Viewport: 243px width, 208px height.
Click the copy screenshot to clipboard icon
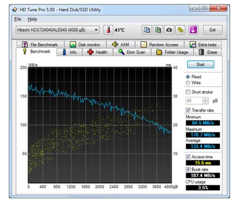click(x=158, y=30)
